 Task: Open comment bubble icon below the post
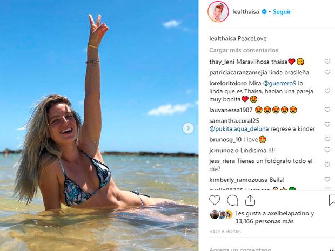tap(232, 200)
